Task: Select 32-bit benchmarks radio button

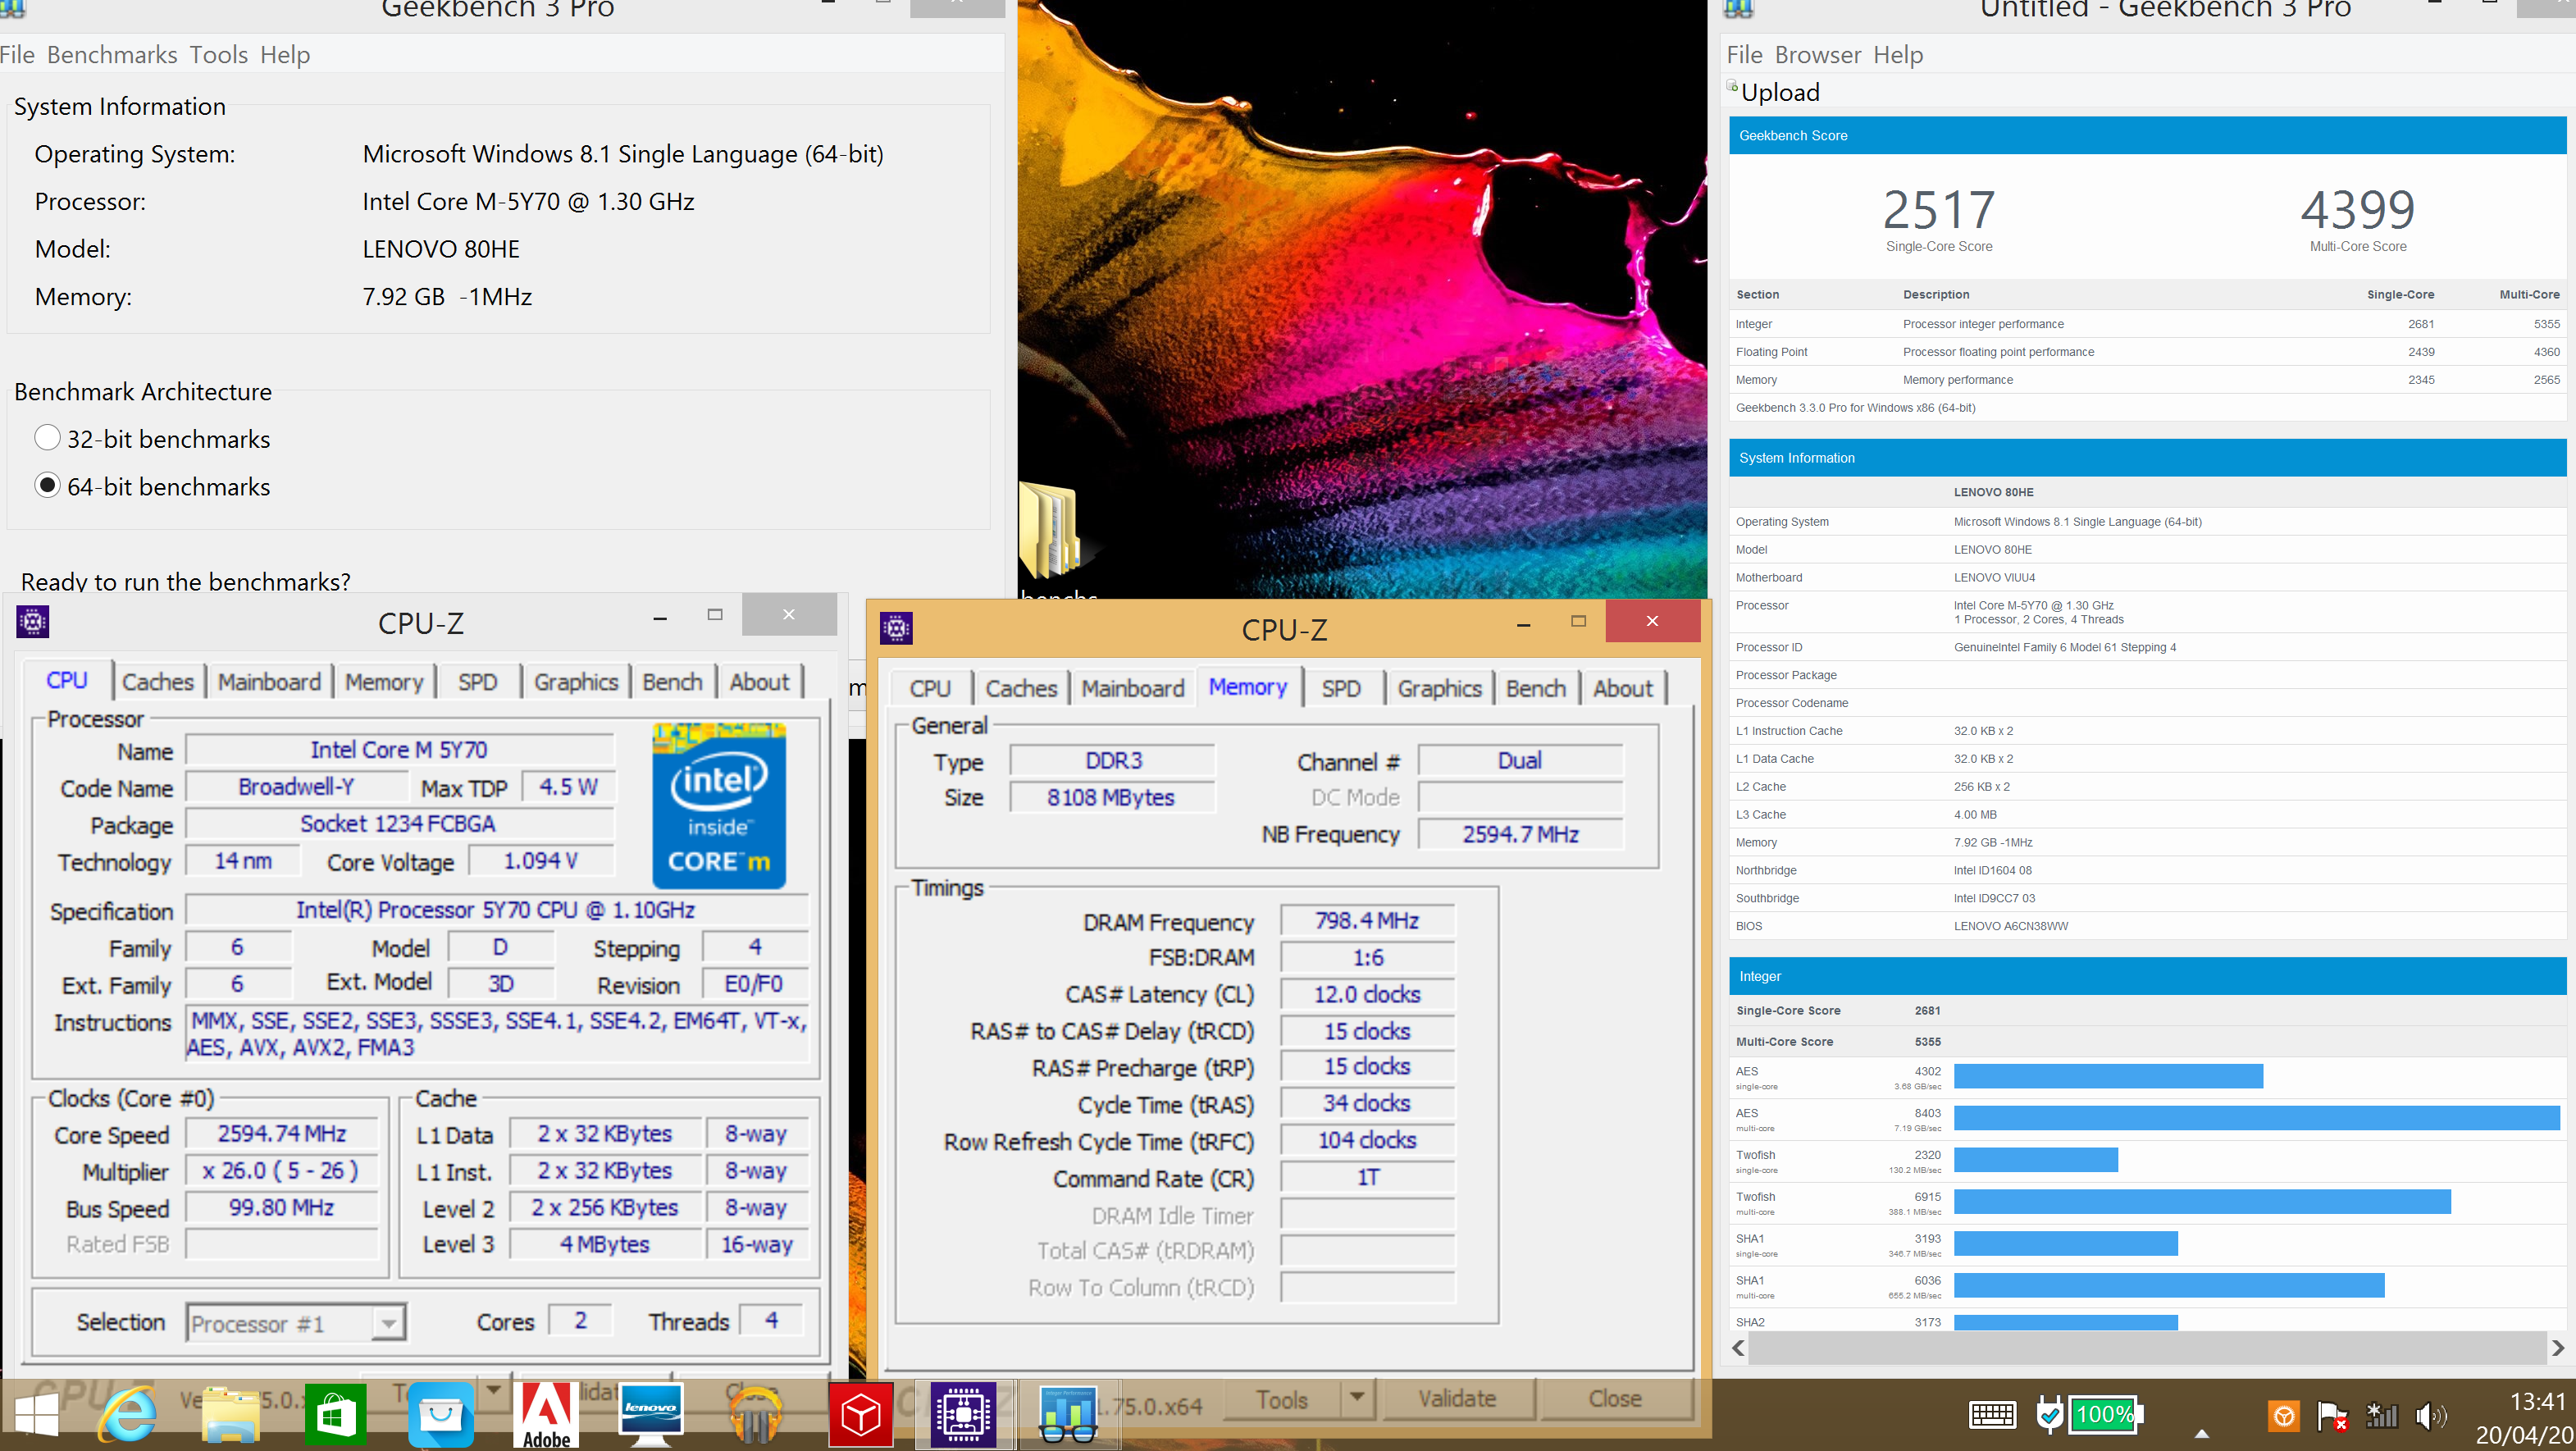Action: coord(47,438)
